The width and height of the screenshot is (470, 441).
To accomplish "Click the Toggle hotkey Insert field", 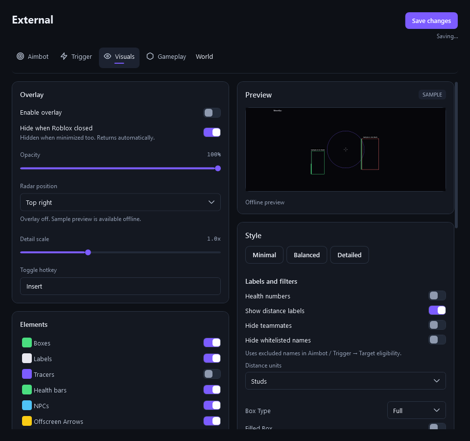I will click(120, 286).
